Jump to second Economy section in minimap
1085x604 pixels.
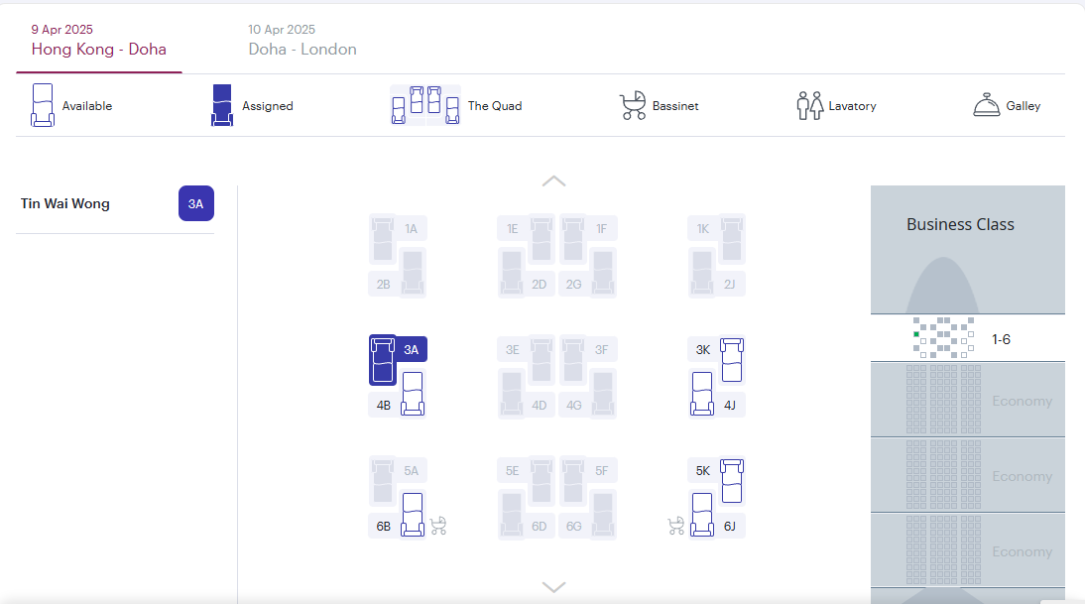pos(967,475)
